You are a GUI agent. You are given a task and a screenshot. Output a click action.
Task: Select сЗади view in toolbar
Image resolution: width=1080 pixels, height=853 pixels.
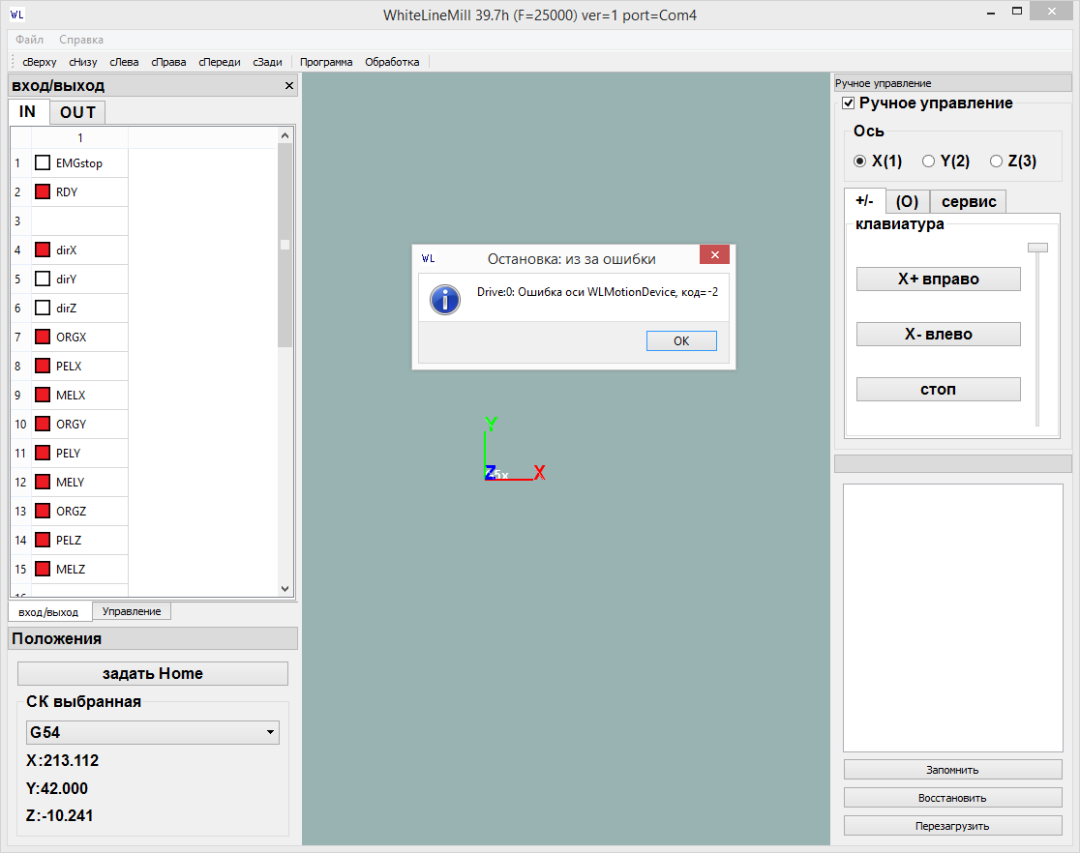(267, 62)
